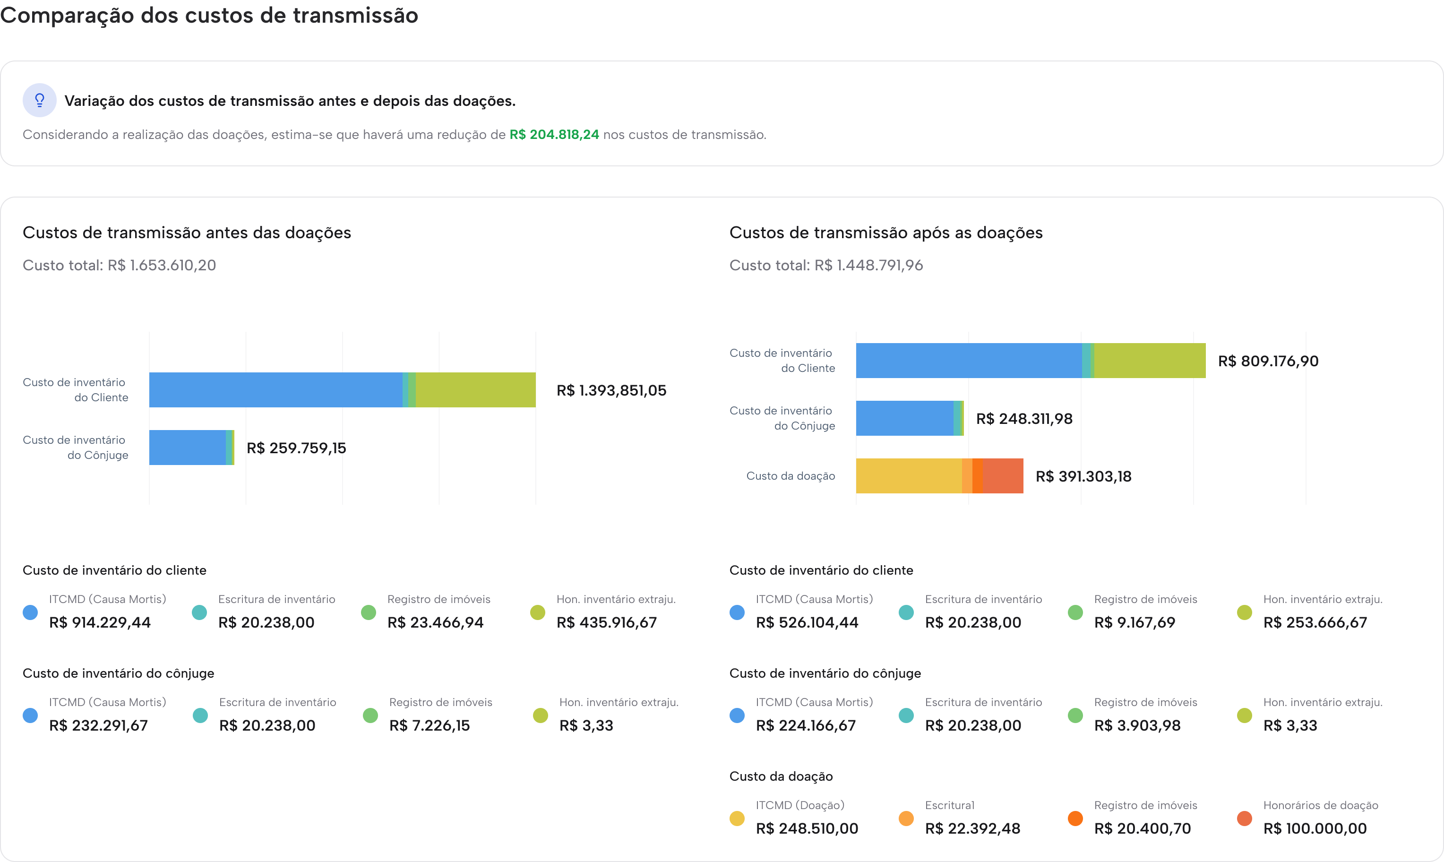Click the R$ 248.510,00 donation ITCMD value
Screen dimensions: 1444x862
(807, 829)
